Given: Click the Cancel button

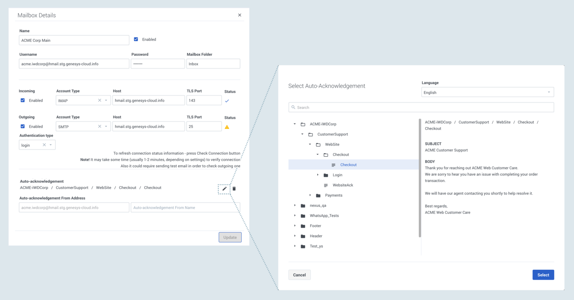Looking at the screenshot, I should (300, 275).
